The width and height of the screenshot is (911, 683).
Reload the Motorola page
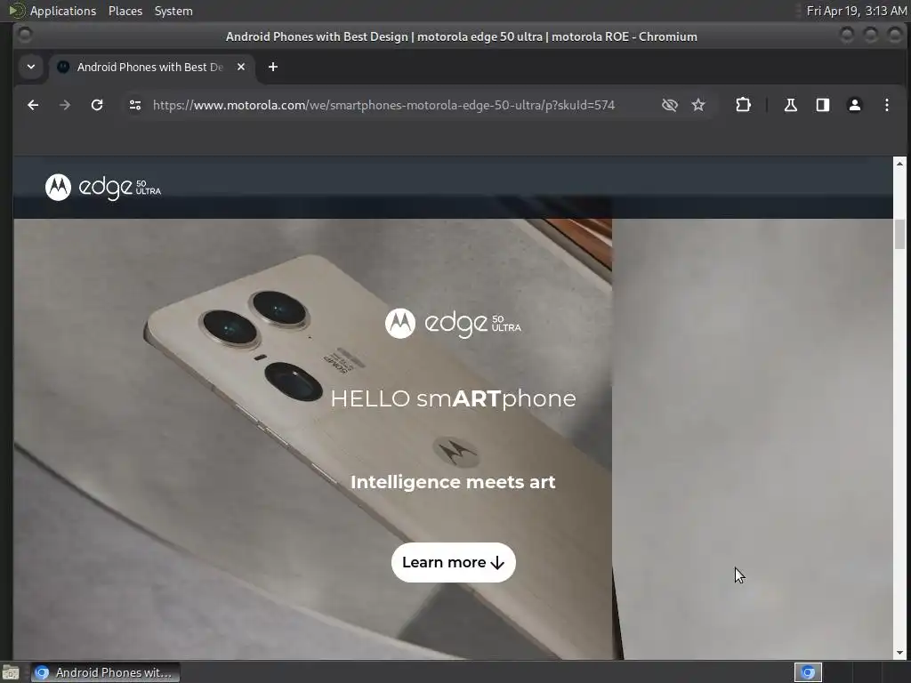(97, 105)
